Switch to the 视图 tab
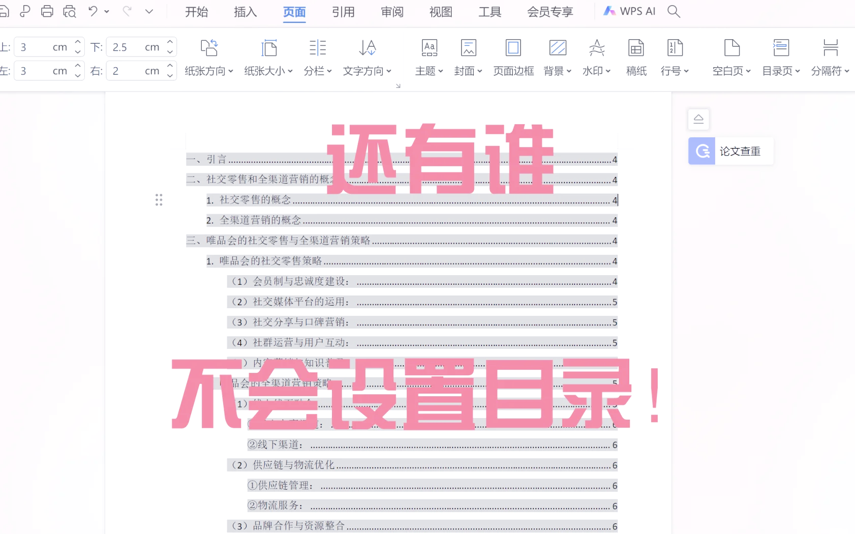Viewport: 855px width, 534px height. click(x=441, y=12)
